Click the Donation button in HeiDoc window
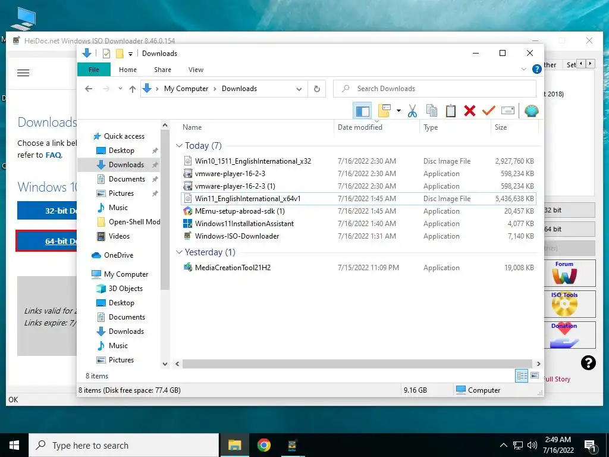 (569, 335)
